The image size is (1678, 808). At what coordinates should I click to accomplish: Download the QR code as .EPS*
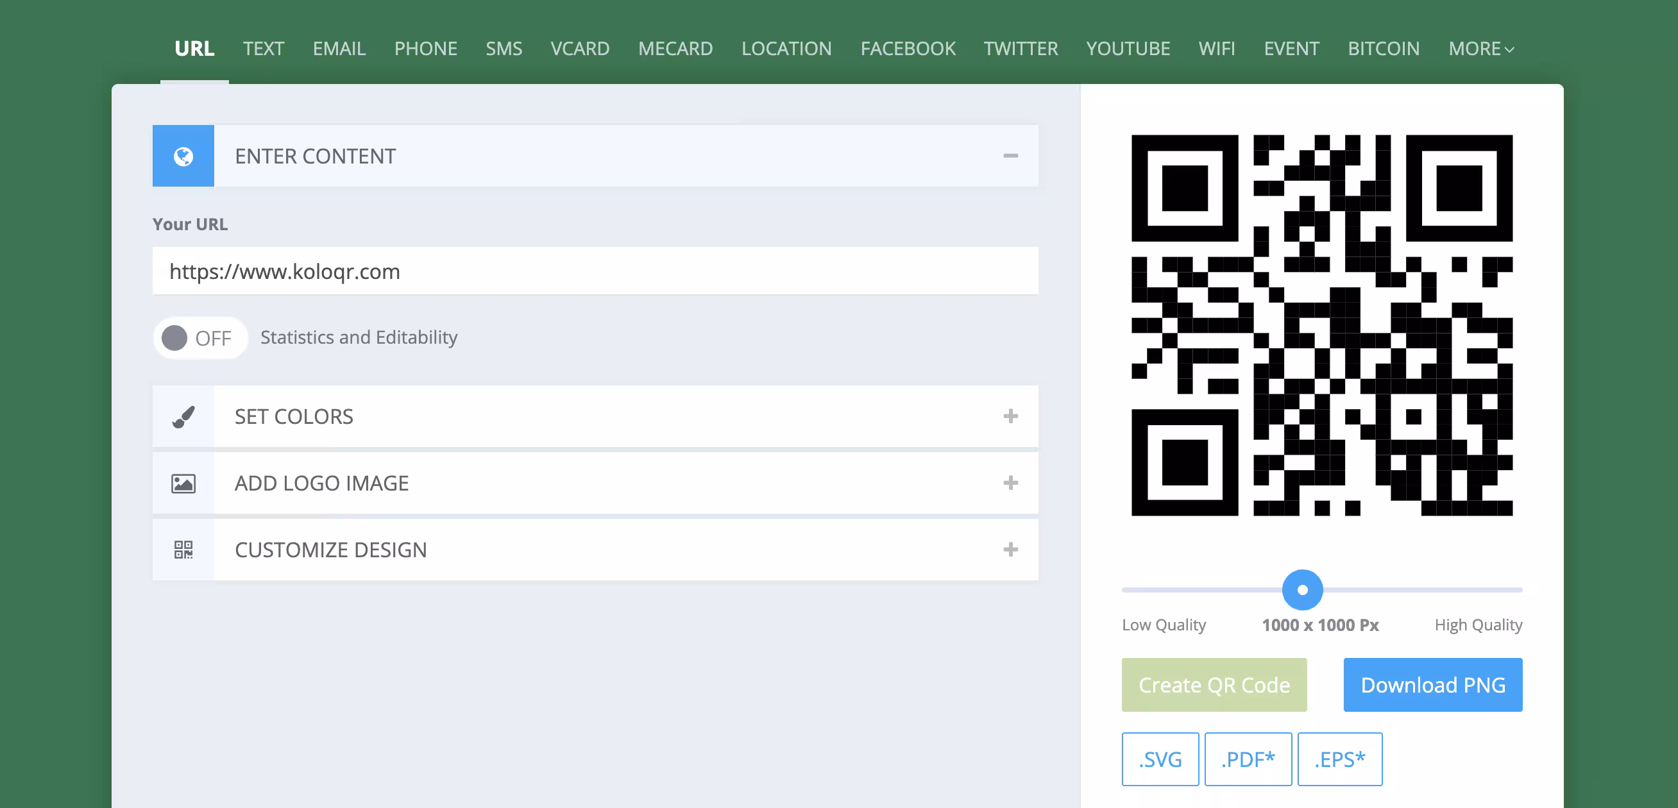tap(1339, 759)
